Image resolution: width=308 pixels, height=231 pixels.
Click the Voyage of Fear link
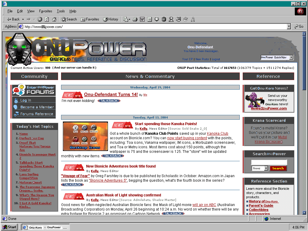click(75, 176)
